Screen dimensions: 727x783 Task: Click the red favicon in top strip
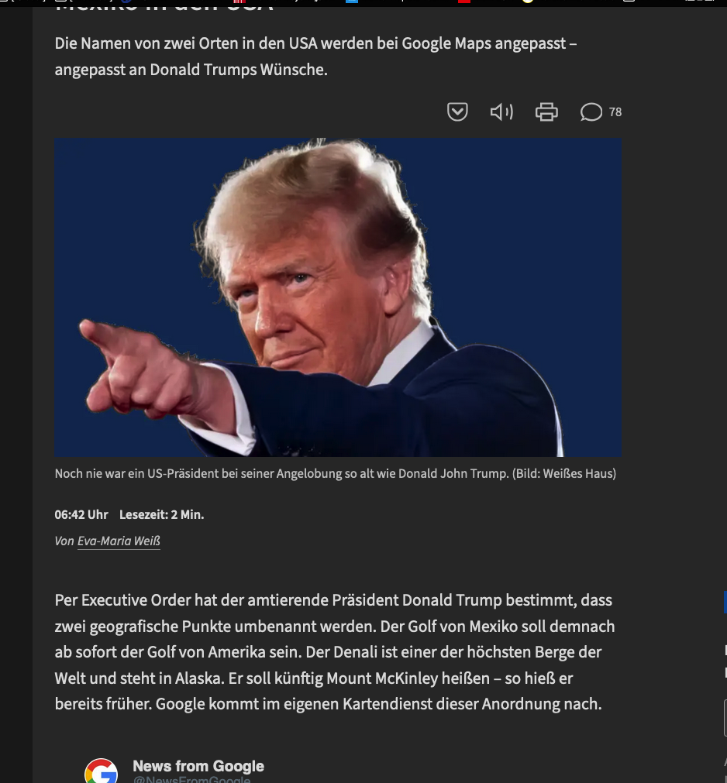pos(464,2)
